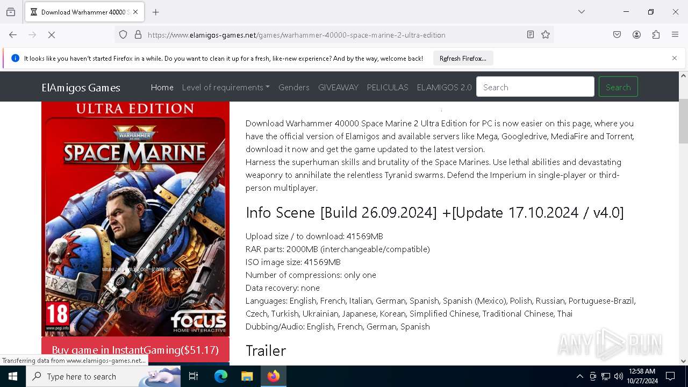Open ELAMIGOS 2.0 nav item

tap(444, 87)
